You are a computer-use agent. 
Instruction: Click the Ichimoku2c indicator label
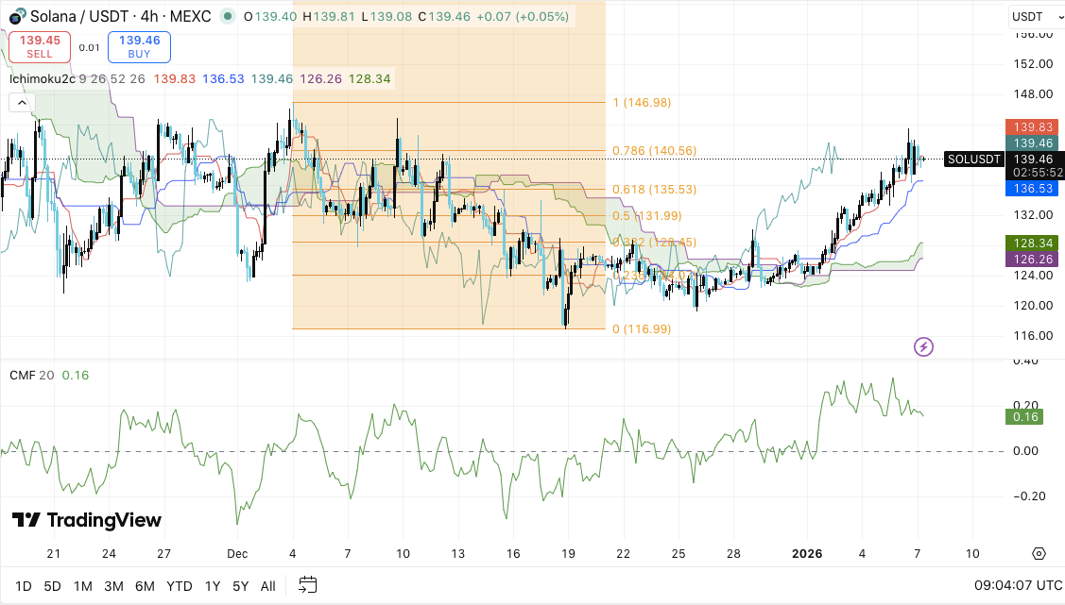coord(40,79)
